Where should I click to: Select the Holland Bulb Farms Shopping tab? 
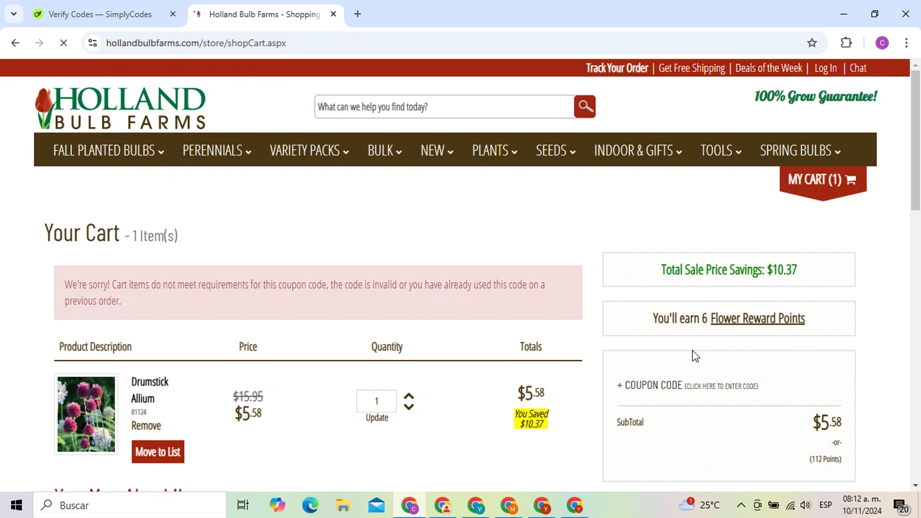click(x=264, y=14)
